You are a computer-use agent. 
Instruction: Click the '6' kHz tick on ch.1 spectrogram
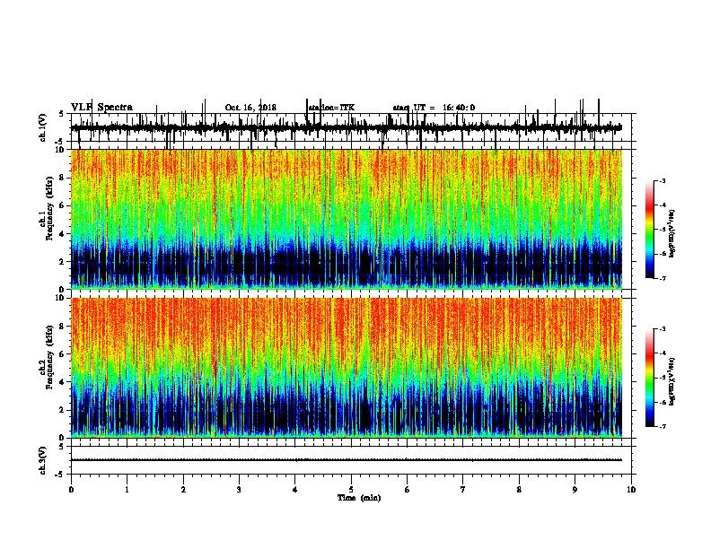[x=62, y=205]
